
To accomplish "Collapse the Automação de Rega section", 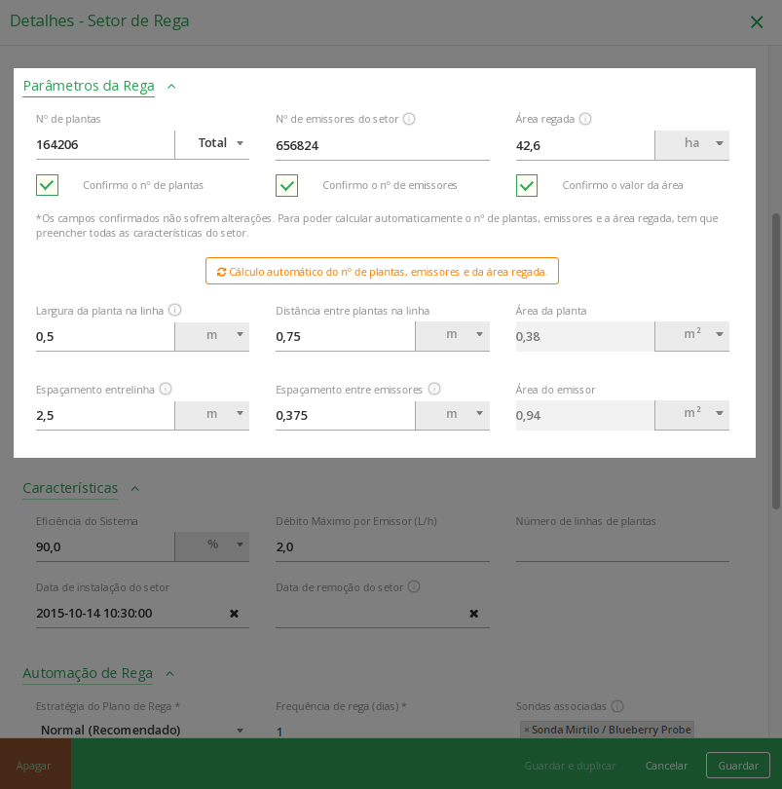I will tap(170, 674).
